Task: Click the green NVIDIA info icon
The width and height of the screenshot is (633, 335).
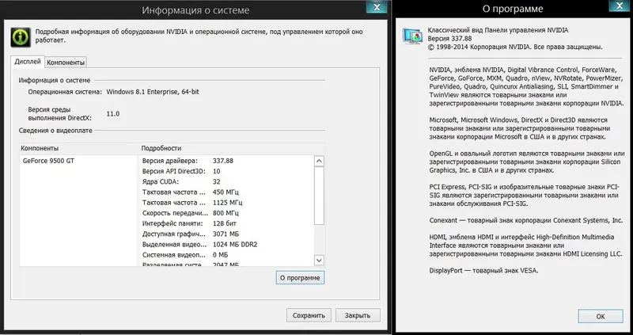Action: [21, 37]
